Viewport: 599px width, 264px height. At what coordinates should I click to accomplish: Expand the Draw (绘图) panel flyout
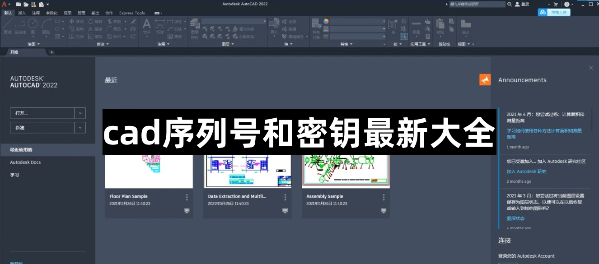click(x=33, y=44)
